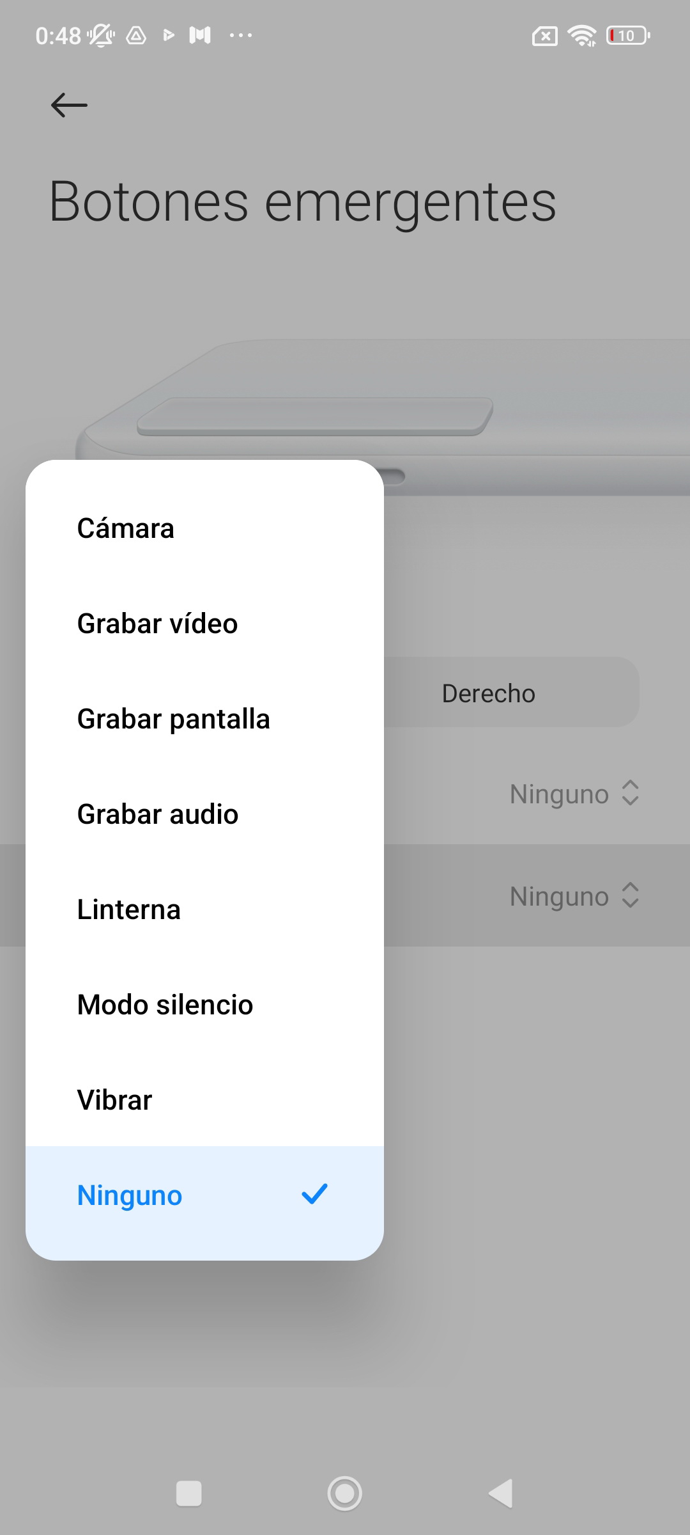The height and width of the screenshot is (1535, 690).
Task: Switch to the Derecho tab
Action: [489, 693]
